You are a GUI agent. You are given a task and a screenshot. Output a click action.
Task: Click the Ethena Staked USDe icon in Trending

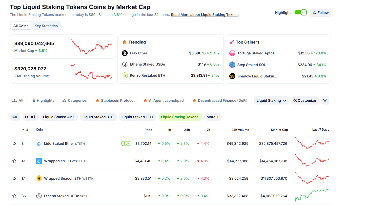pyautogui.click(x=125, y=64)
